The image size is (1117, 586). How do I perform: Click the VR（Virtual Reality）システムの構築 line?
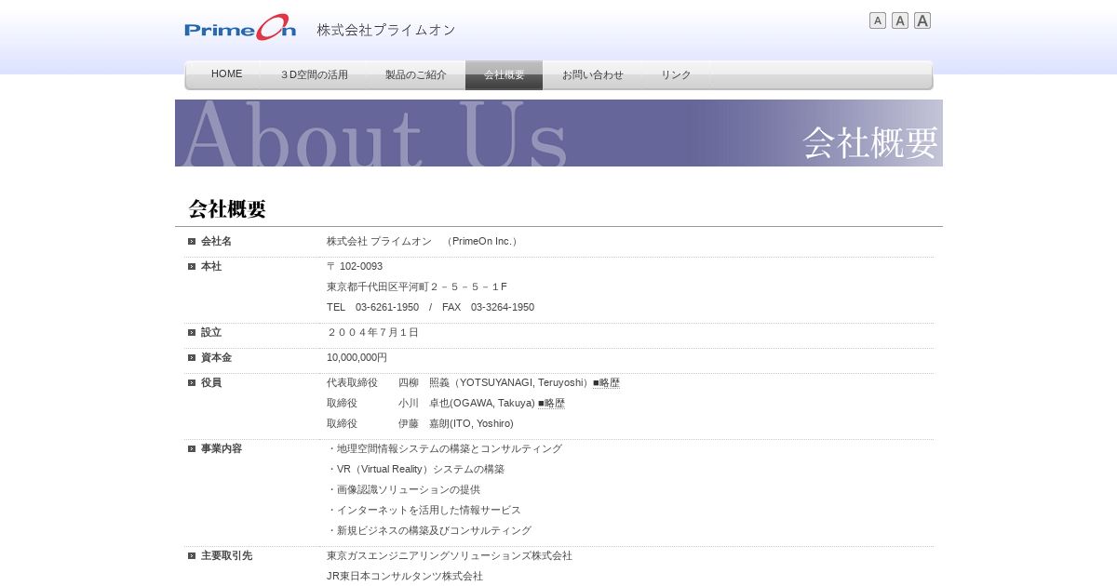pyautogui.click(x=416, y=469)
